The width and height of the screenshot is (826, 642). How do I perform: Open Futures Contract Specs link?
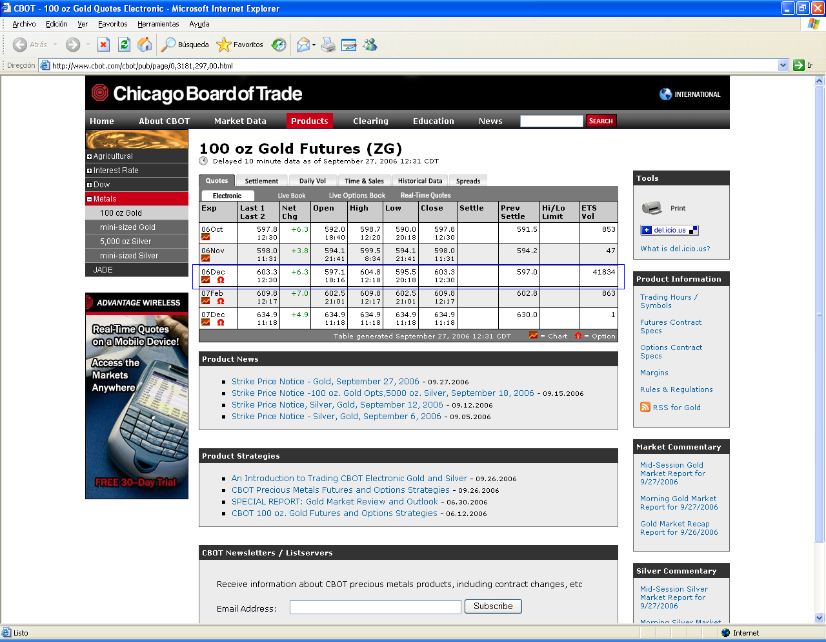[670, 326]
